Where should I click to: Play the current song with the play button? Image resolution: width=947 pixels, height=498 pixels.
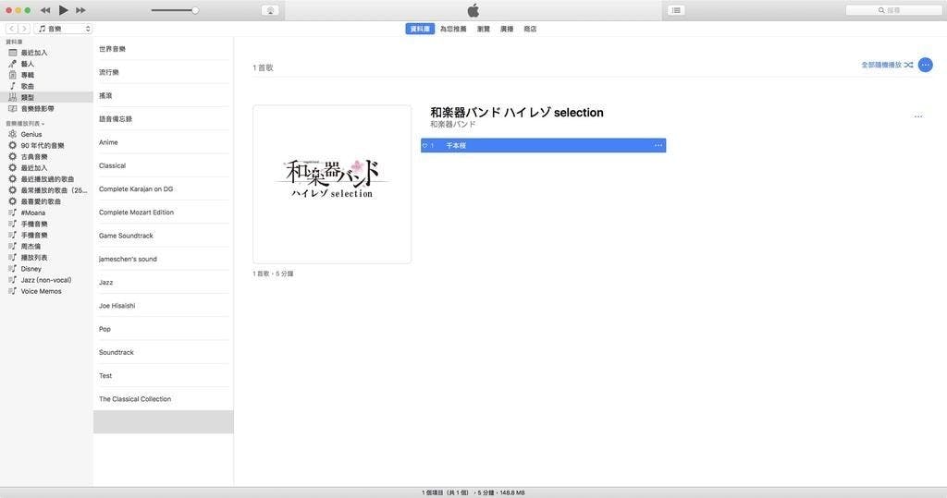click(64, 9)
